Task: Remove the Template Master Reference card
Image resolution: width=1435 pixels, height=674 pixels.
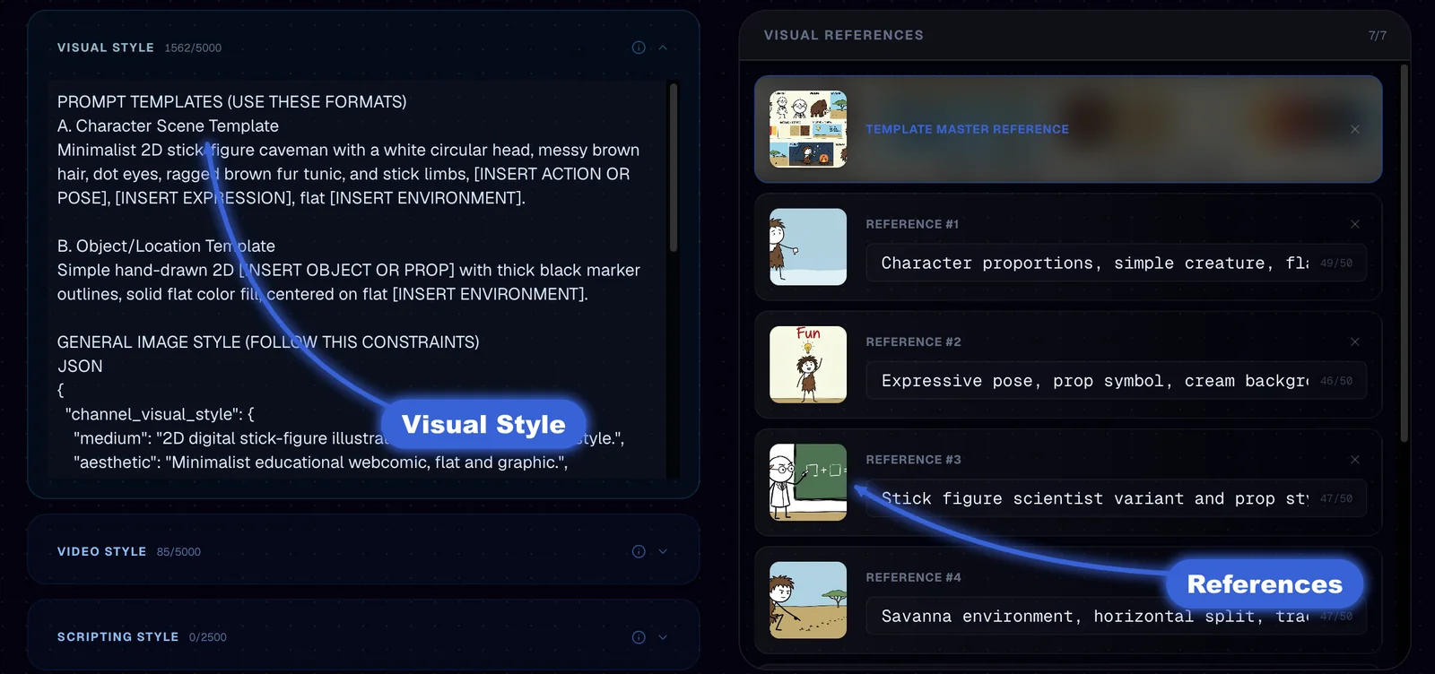Action: 1355,129
